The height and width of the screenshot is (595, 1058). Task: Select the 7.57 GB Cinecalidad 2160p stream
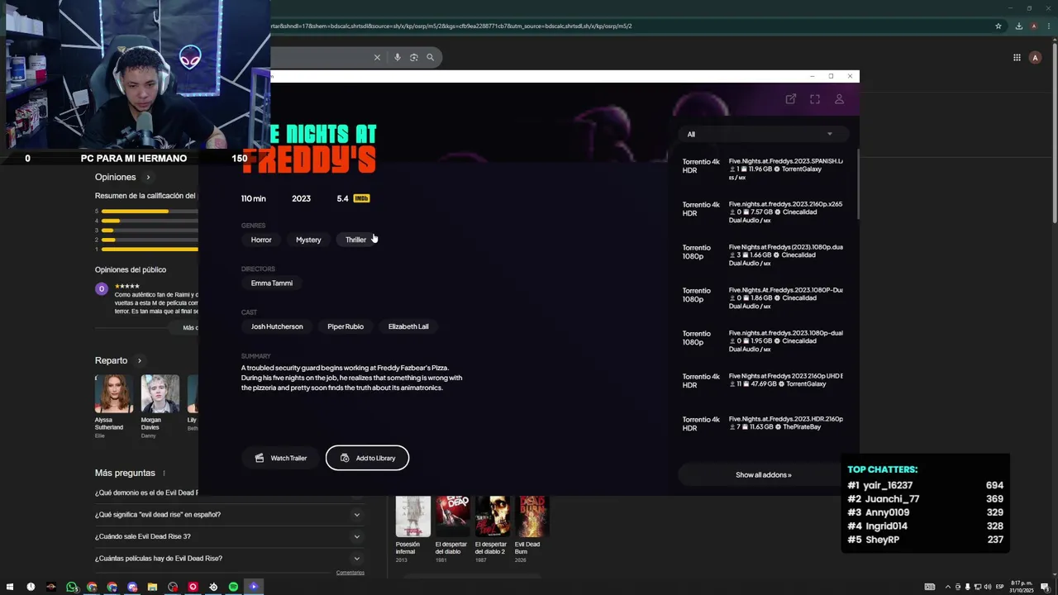(762, 212)
